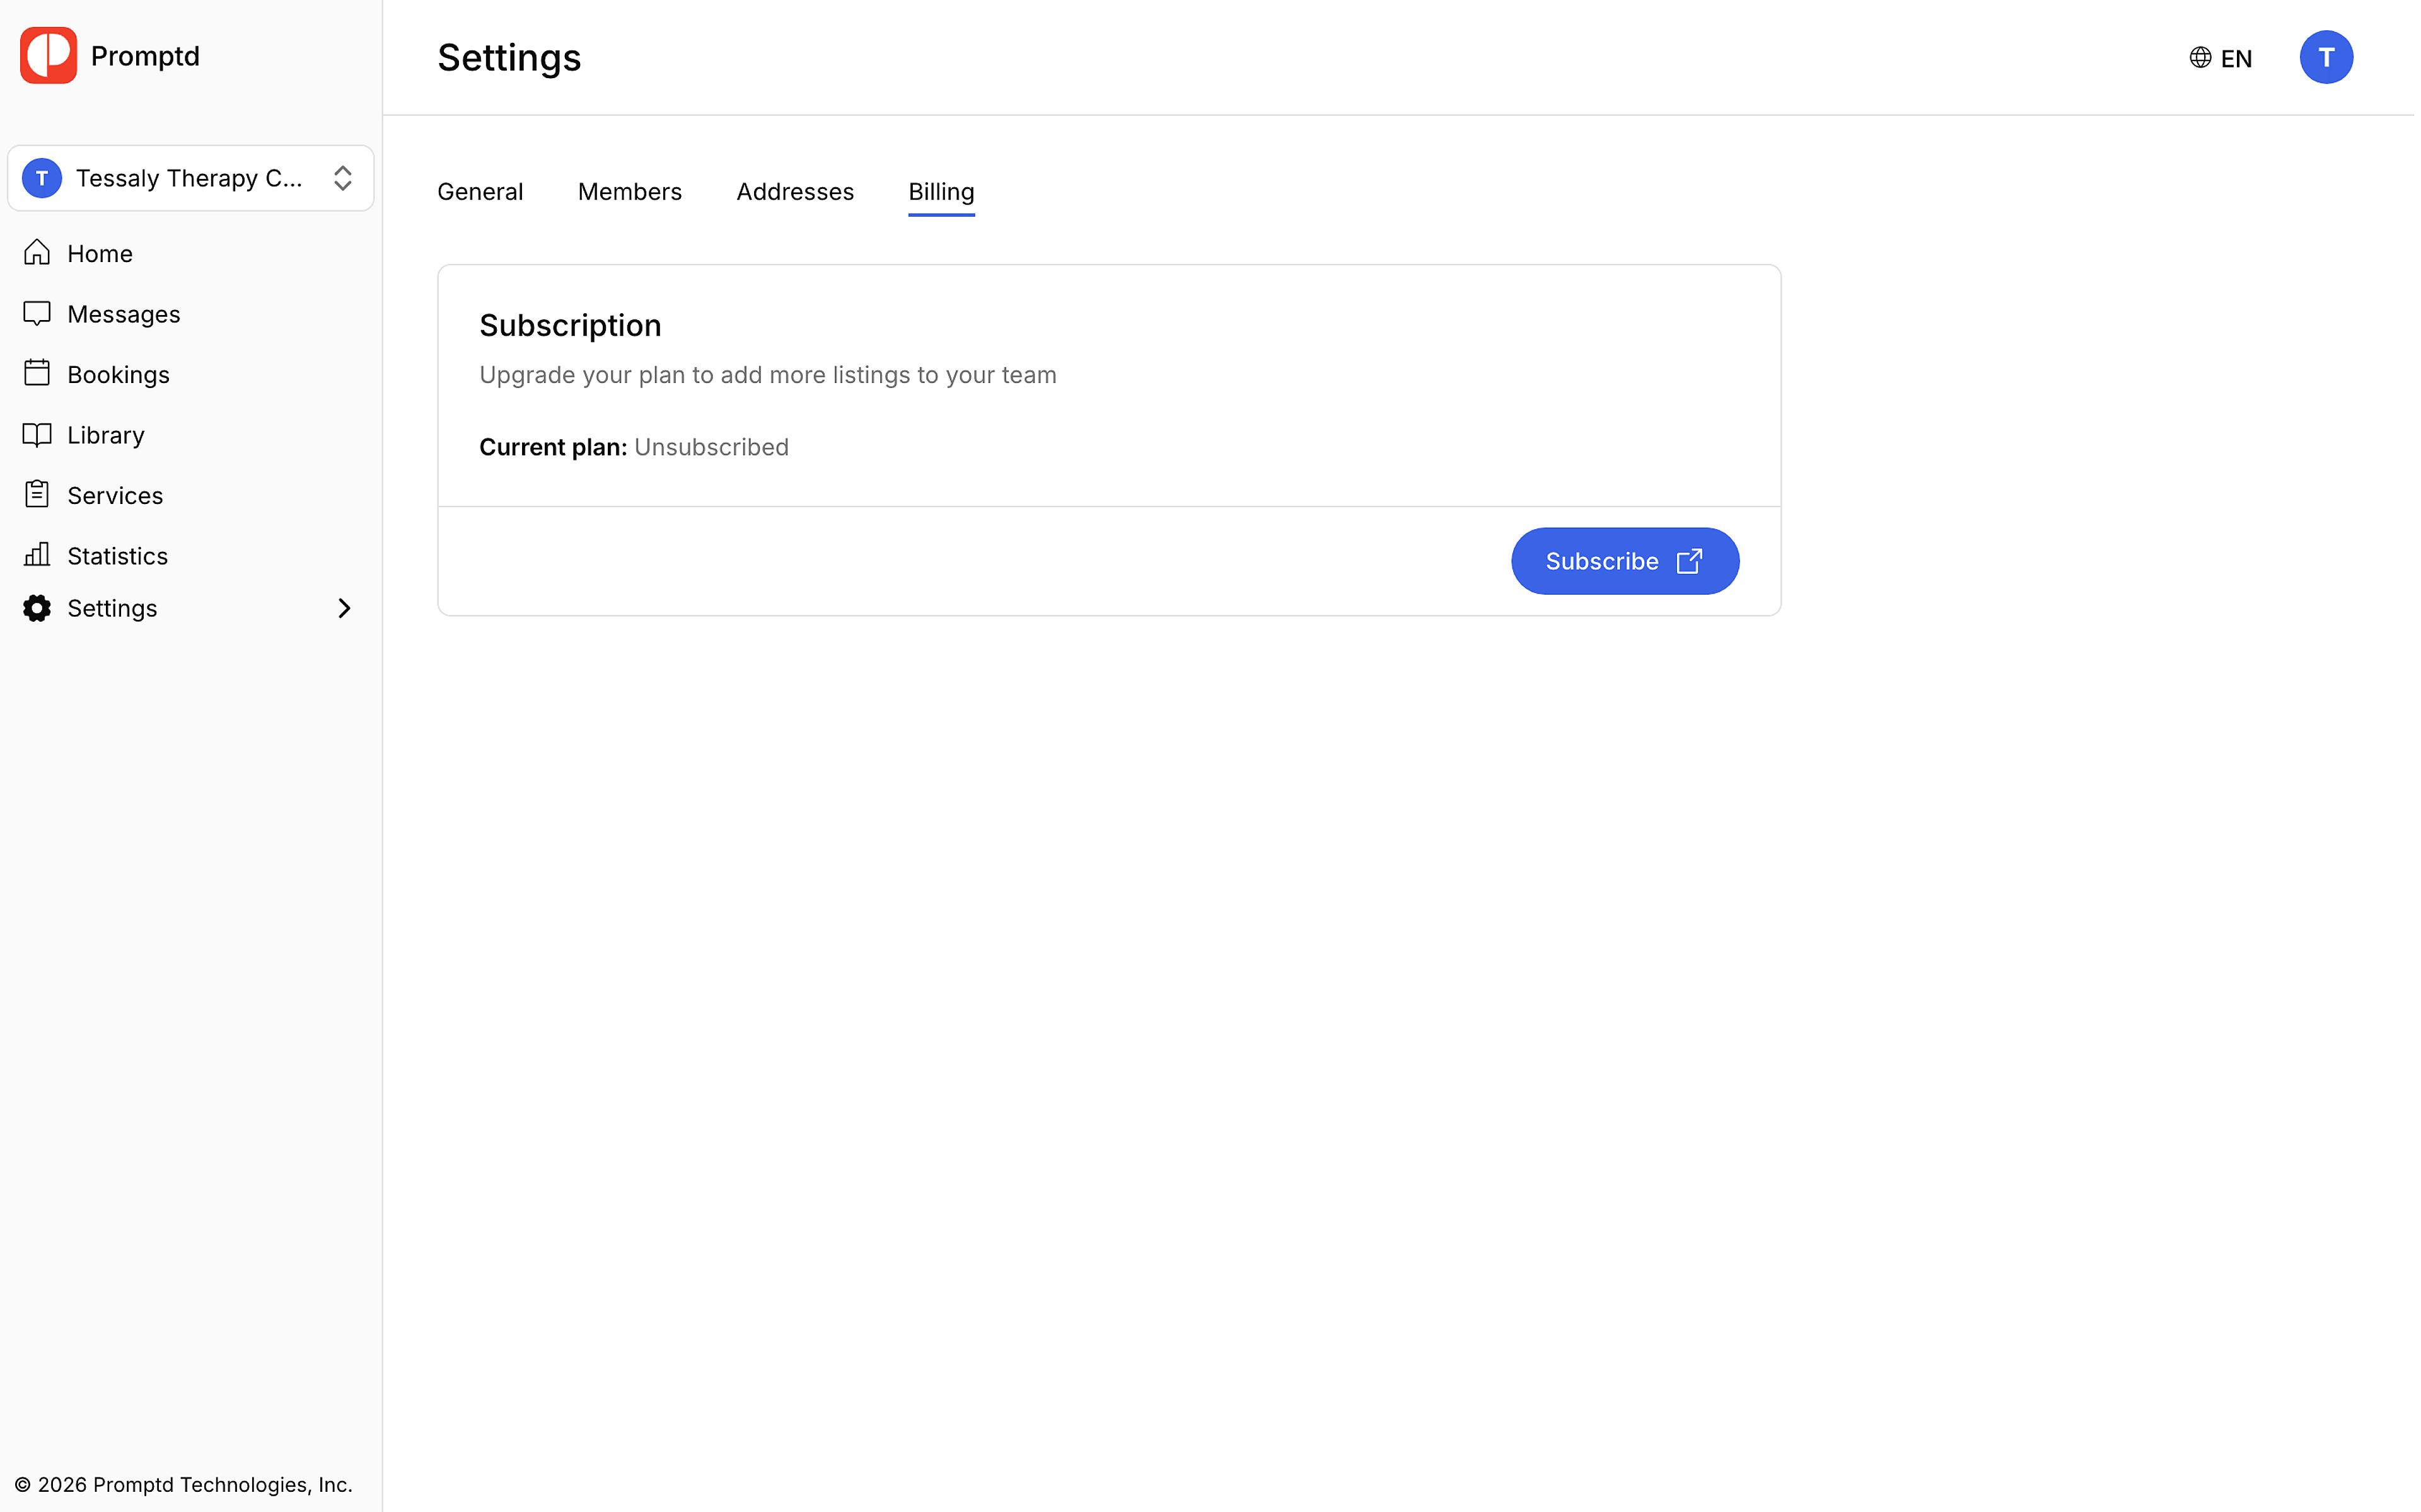
Task: Click the Services clipboard icon
Action: click(37, 495)
